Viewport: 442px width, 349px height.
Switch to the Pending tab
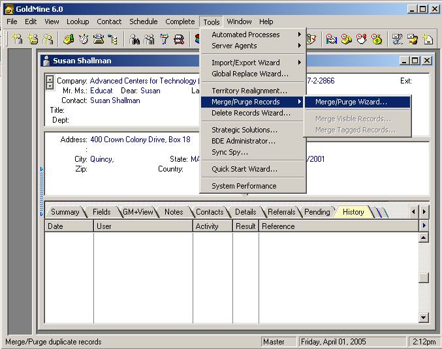317,212
